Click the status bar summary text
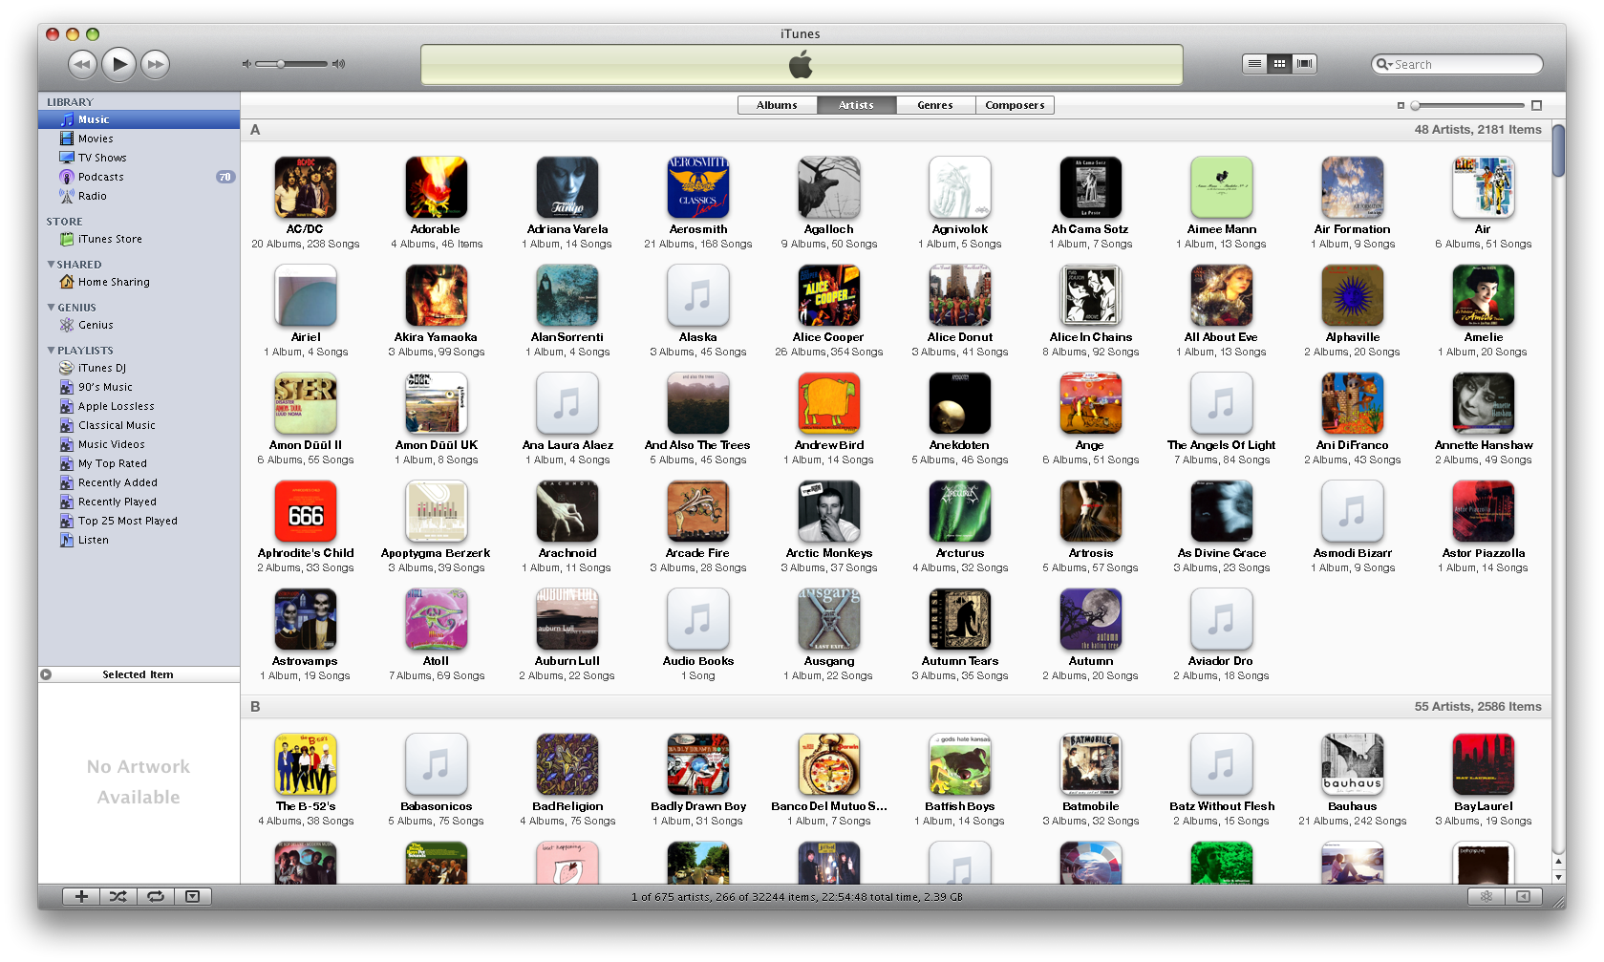Viewport: 1604px width, 962px height. pyautogui.click(x=797, y=897)
